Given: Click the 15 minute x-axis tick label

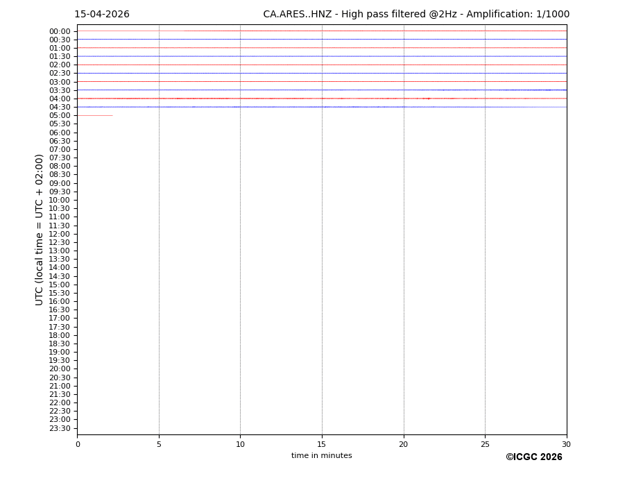Looking at the screenshot, I should coord(322,444).
